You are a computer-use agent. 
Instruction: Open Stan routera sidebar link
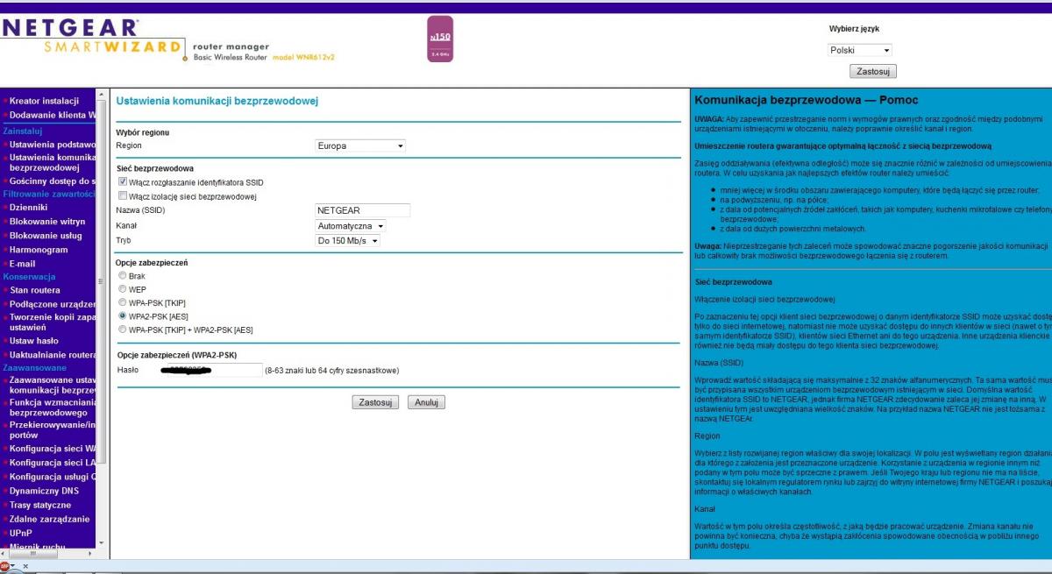coord(35,289)
